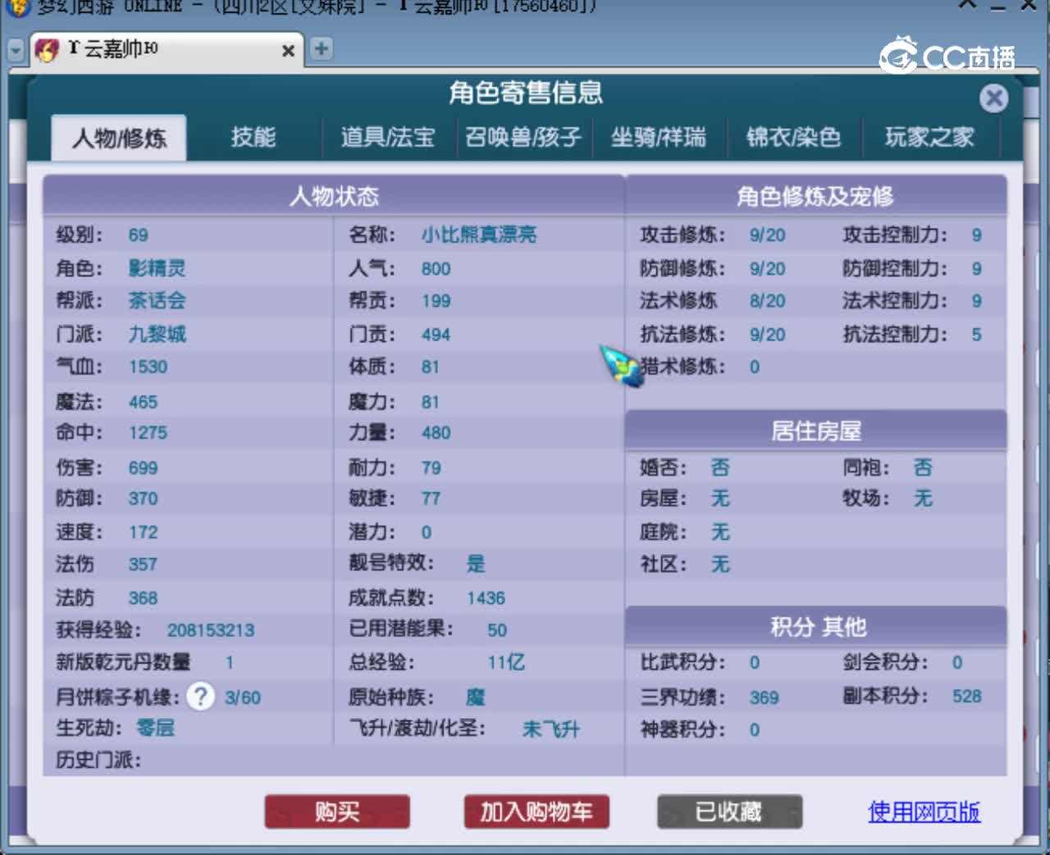The height and width of the screenshot is (855, 1050).
Task: Click the character name 小比熊真漂亮
Action: pos(479,235)
